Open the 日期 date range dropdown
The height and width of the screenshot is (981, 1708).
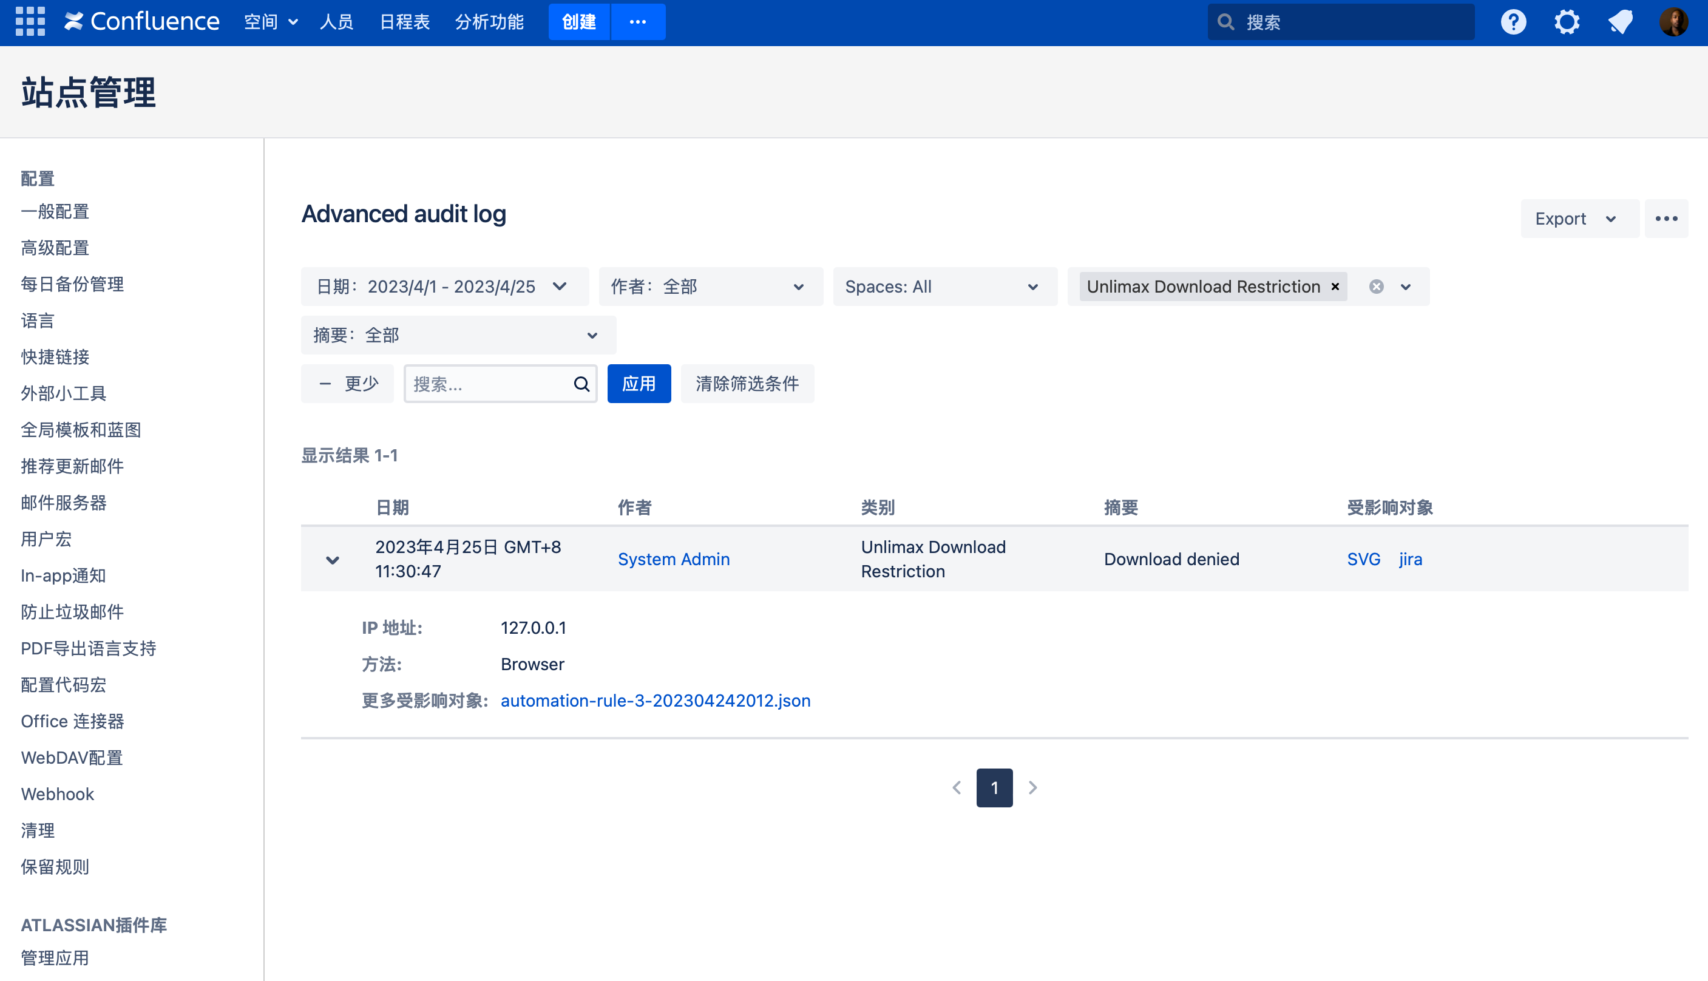pos(443,287)
